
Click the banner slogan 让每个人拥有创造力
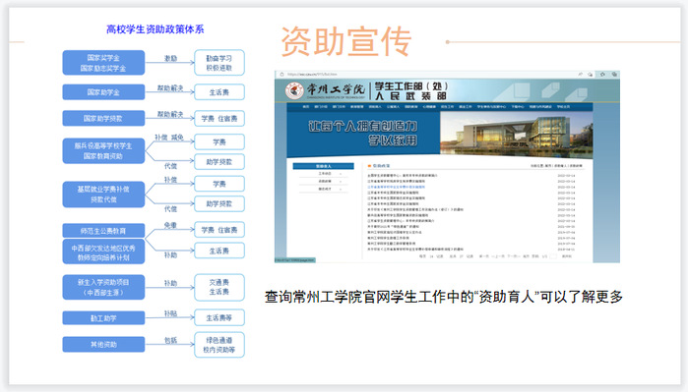[x=362, y=127]
